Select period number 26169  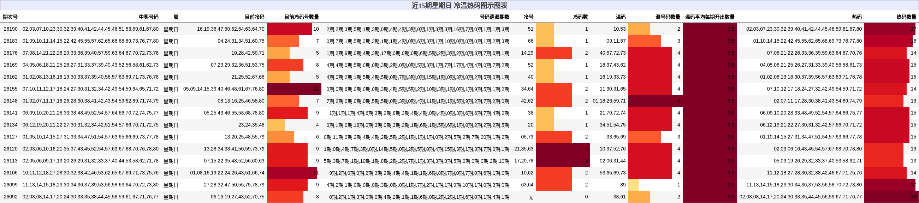click(x=11, y=65)
